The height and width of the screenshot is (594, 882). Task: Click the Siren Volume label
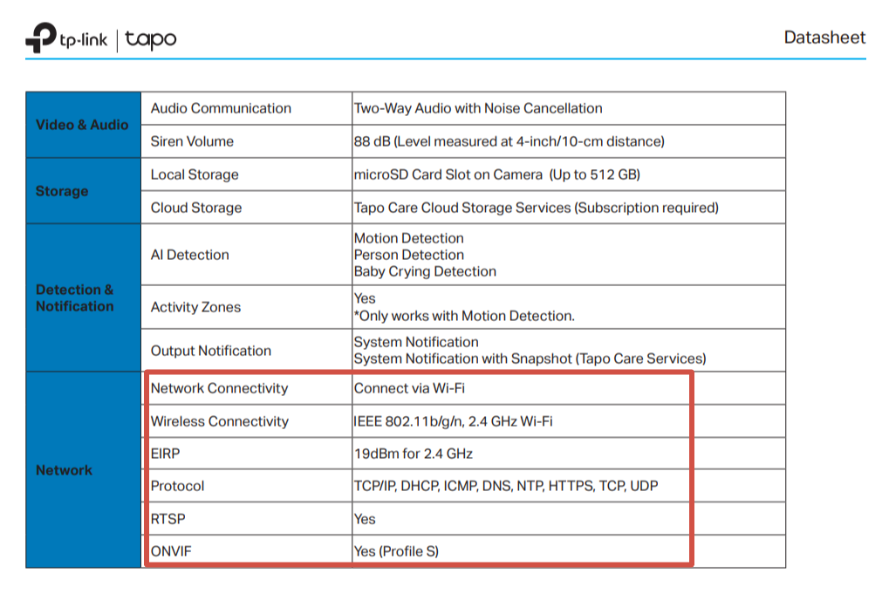(x=192, y=141)
